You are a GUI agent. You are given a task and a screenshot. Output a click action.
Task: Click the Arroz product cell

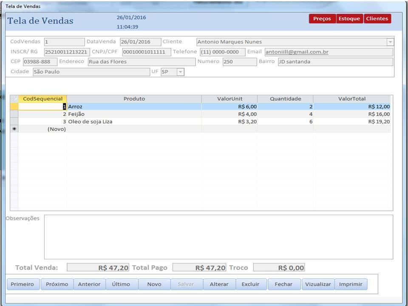pyautogui.click(x=134, y=106)
